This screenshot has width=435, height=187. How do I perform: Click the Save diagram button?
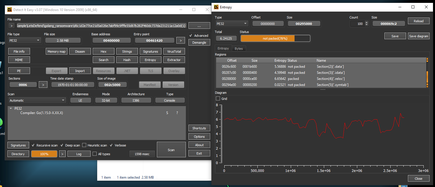click(x=418, y=36)
